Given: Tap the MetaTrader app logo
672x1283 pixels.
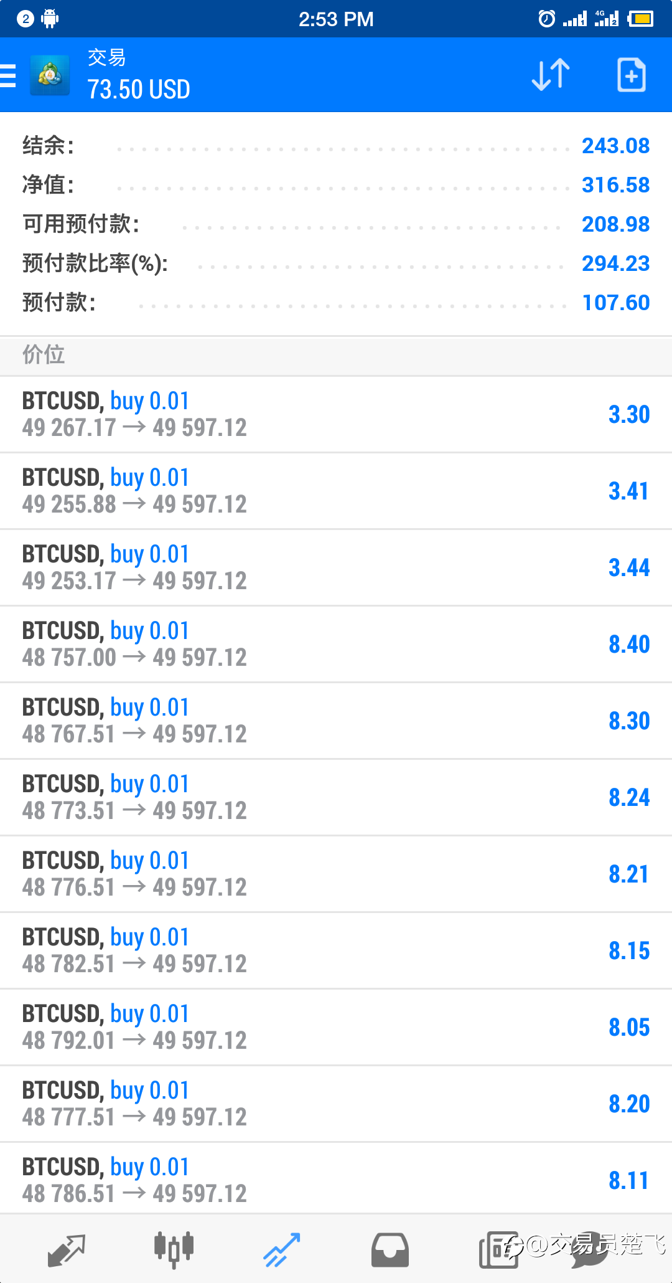Looking at the screenshot, I should click(50, 75).
